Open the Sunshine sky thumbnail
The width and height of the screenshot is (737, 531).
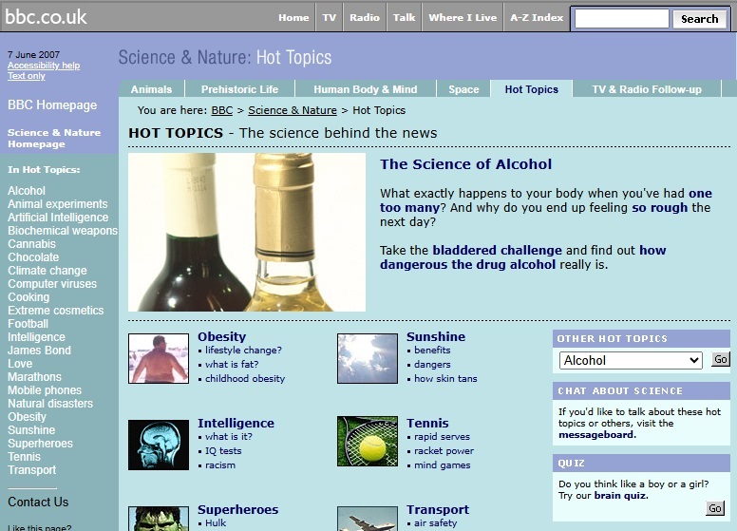(368, 358)
